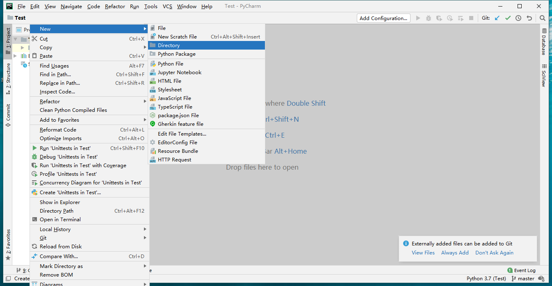
Task: Click the TypeScript File icon
Action: tap(153, 107)
